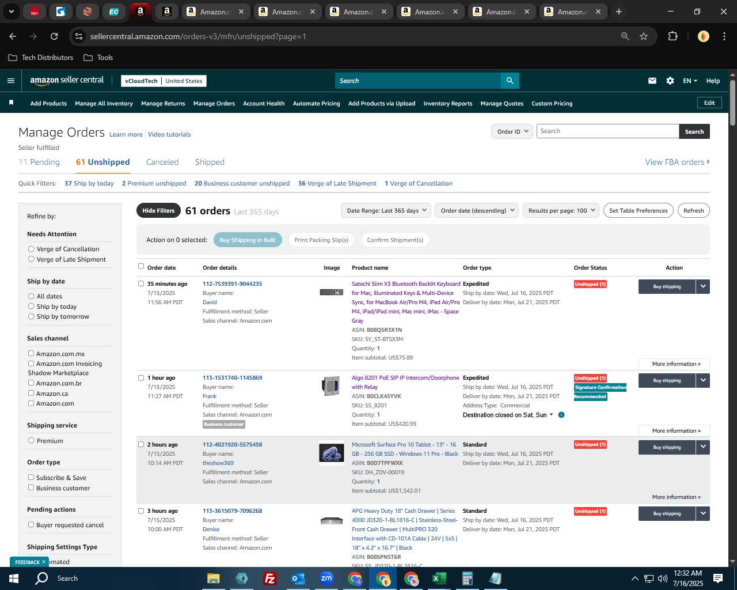Click the teal search magnifier button

[510, 81]
